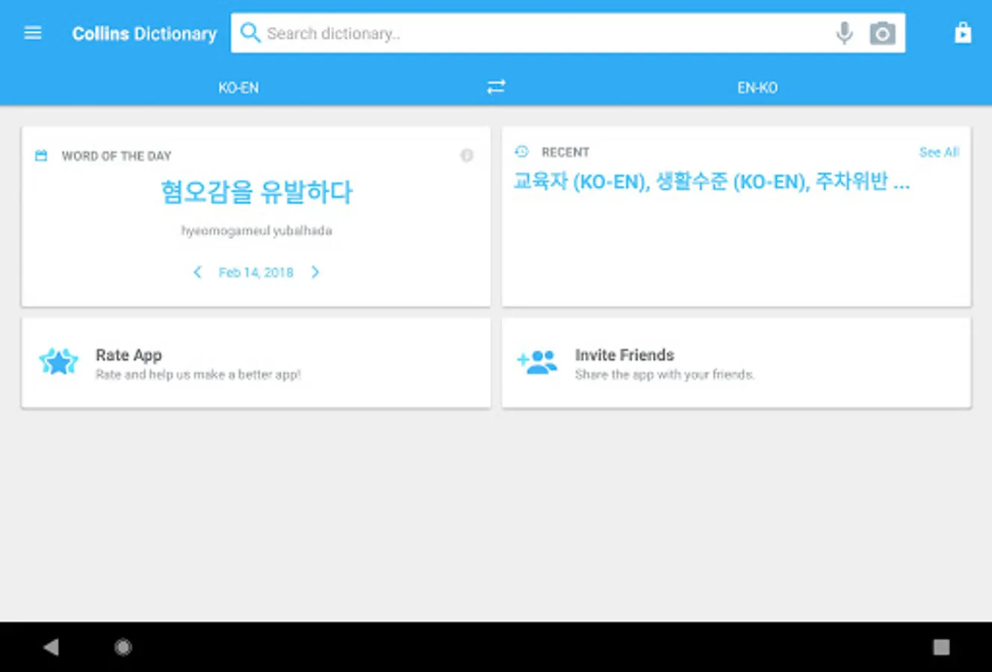The height and width of the screenshot is (672, 992).
Task: Switch to the EN-KO tab
Action: click(757, 87)
